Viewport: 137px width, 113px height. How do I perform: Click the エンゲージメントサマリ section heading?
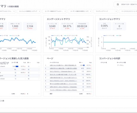[58, 19]
